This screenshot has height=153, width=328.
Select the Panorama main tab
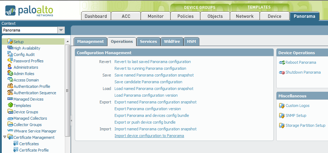pos(304,16)
